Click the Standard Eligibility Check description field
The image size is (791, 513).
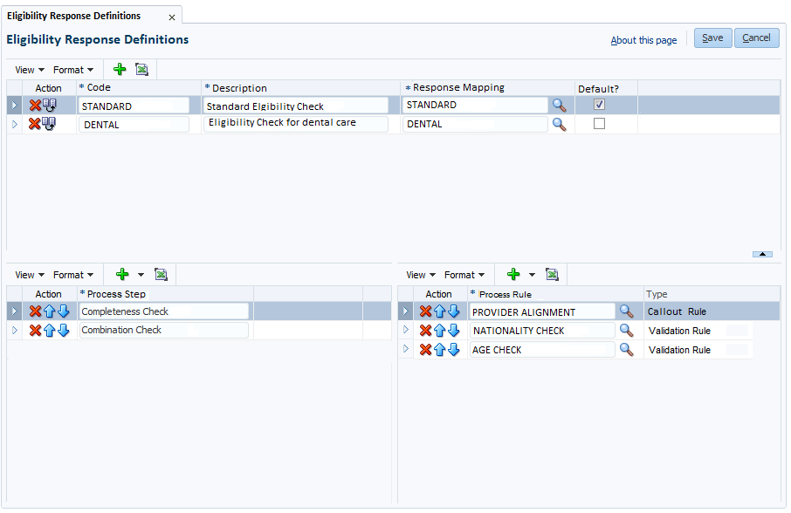[296, 106]
